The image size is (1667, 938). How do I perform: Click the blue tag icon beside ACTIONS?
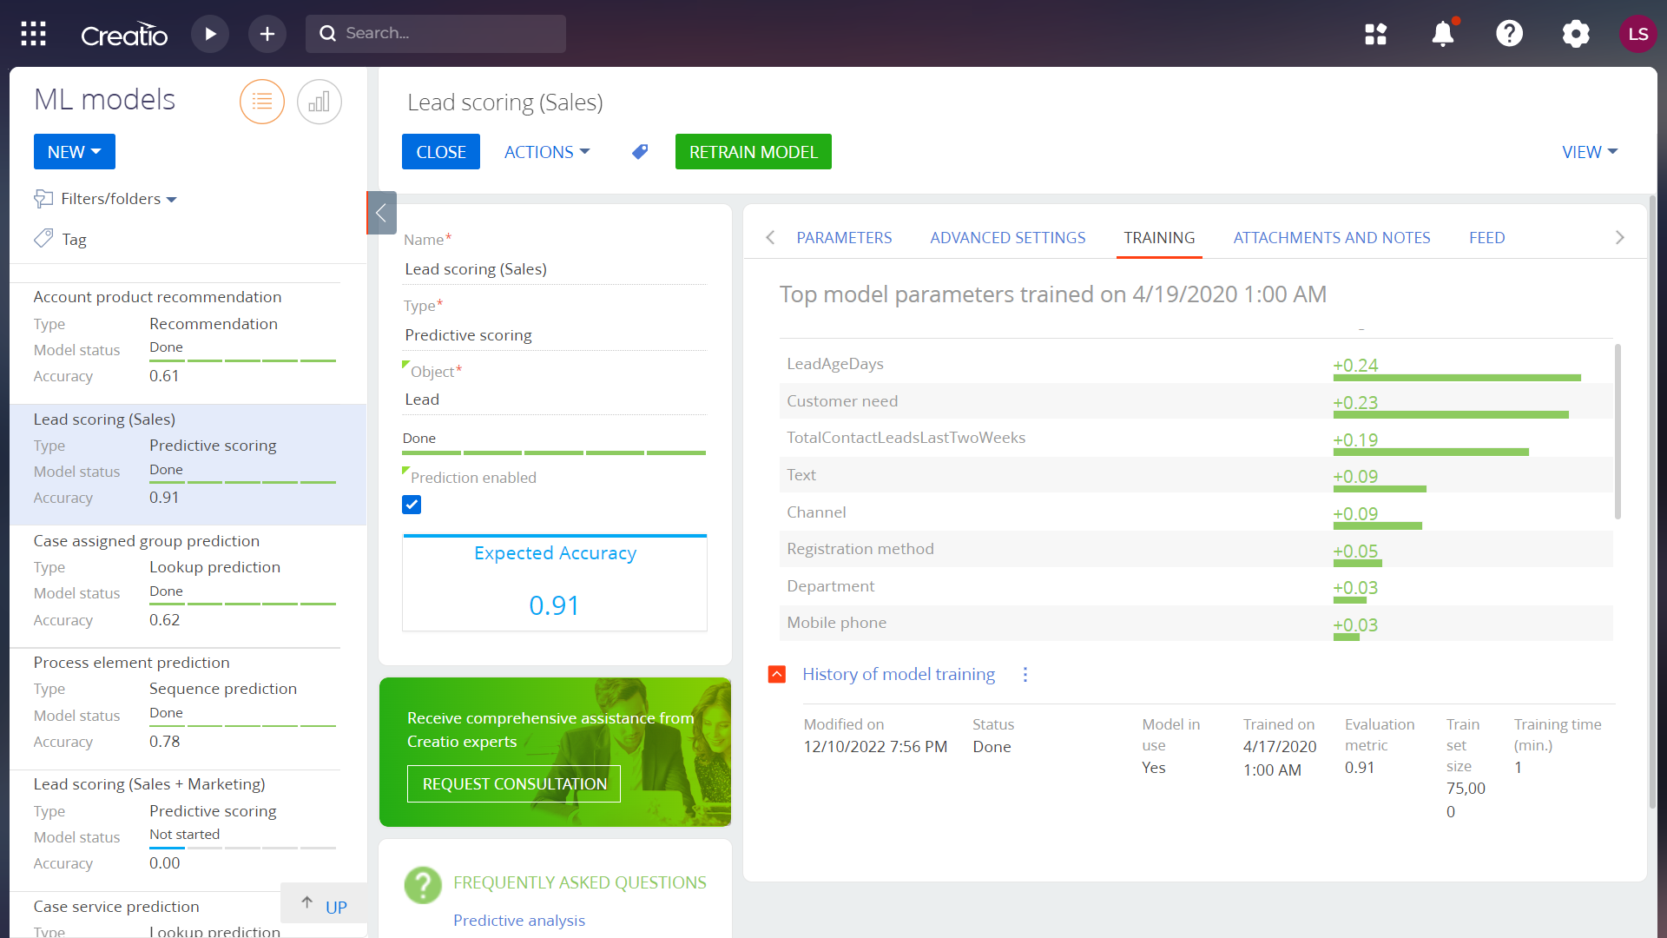639,151
